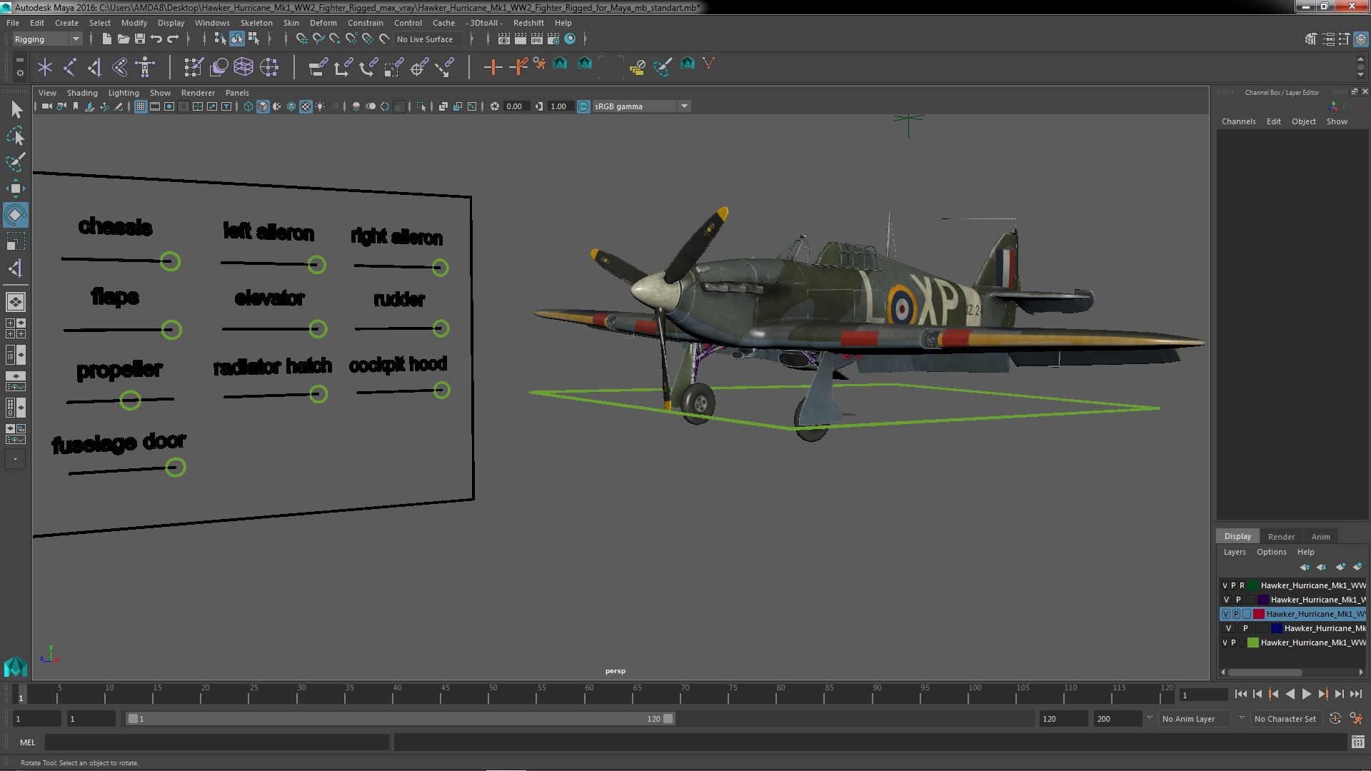This screenshot has width=1371, height=771.
Task: Go to start of playback range
Action: pos(1240,694)
